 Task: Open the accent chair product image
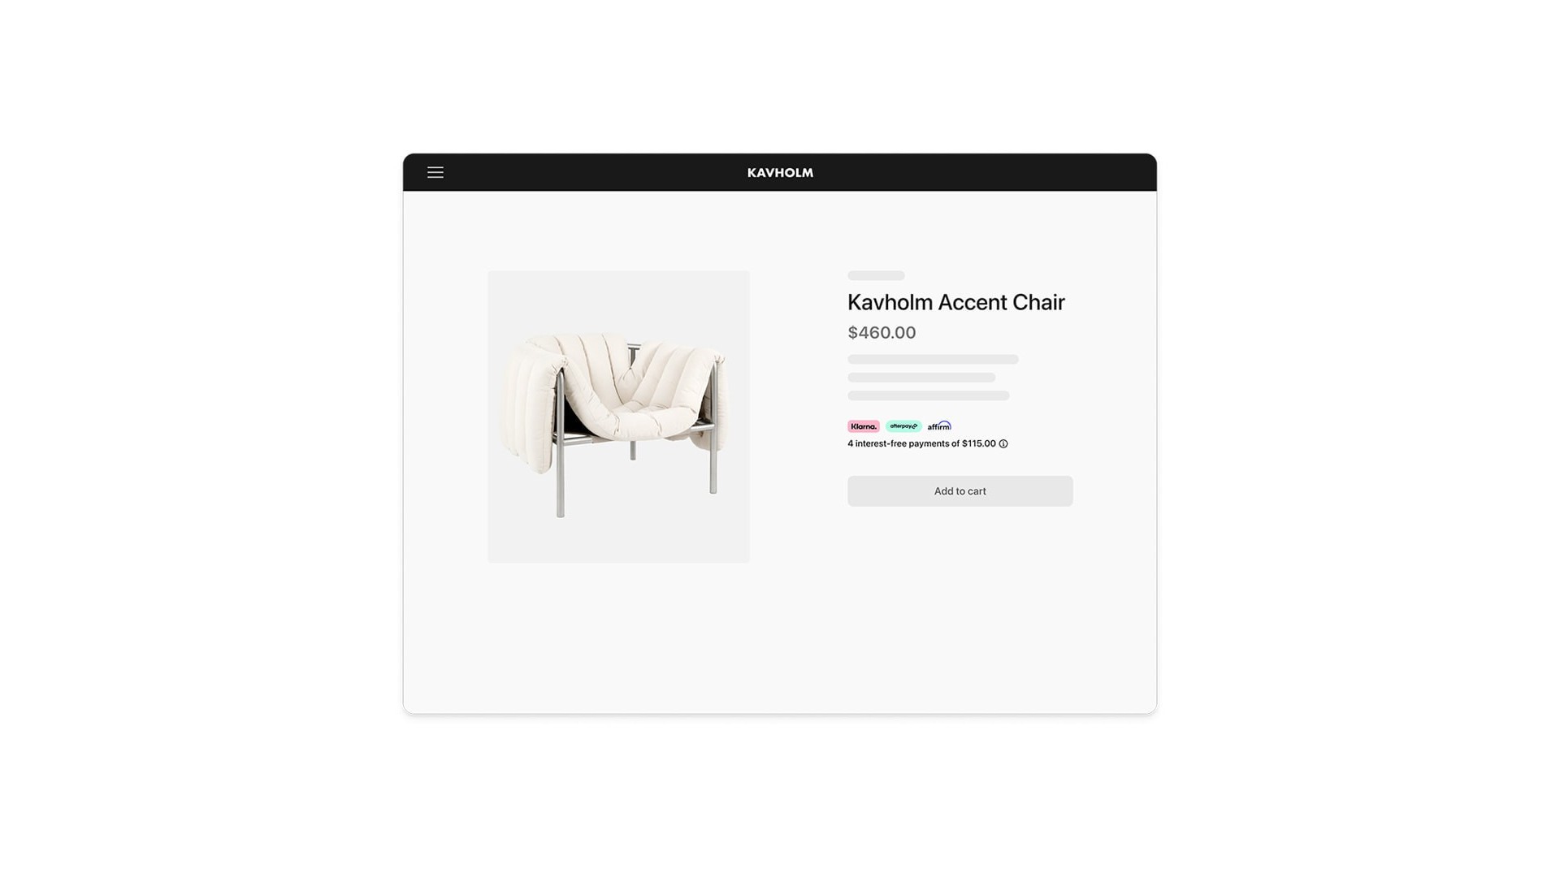(618, 417)
